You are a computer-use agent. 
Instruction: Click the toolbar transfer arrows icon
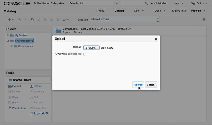click(x=64, y=20)
